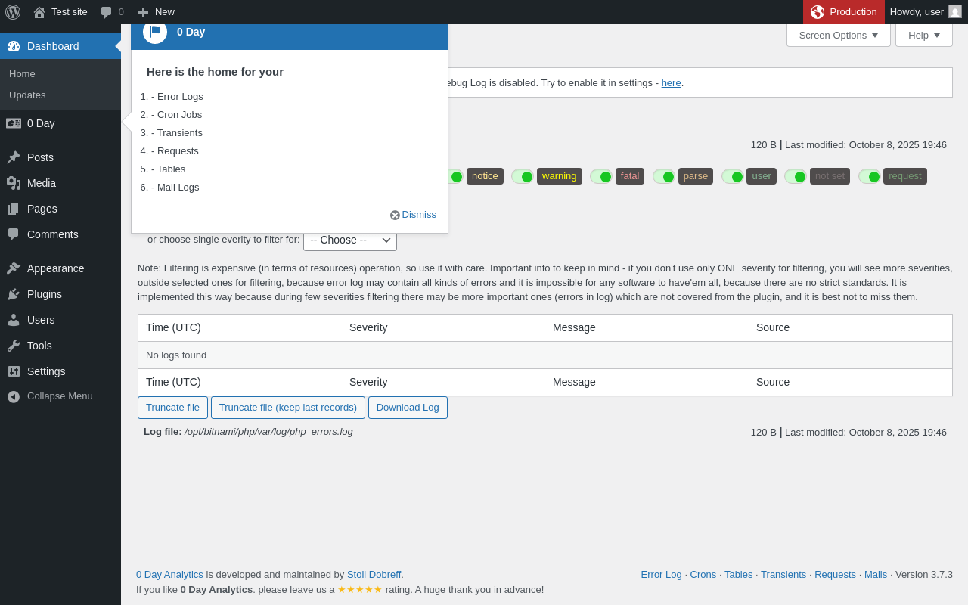The height and width of the screenshot is (605, 968).
Task: Open the Test site home icon
Action: [39, 12]
